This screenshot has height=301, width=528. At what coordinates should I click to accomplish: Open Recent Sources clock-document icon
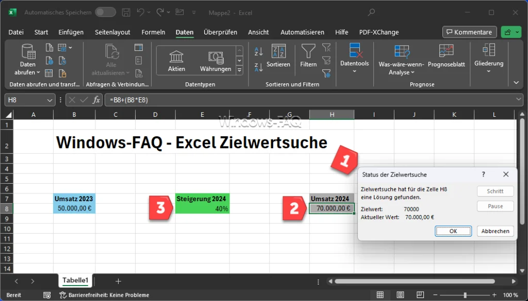point(62,61)
